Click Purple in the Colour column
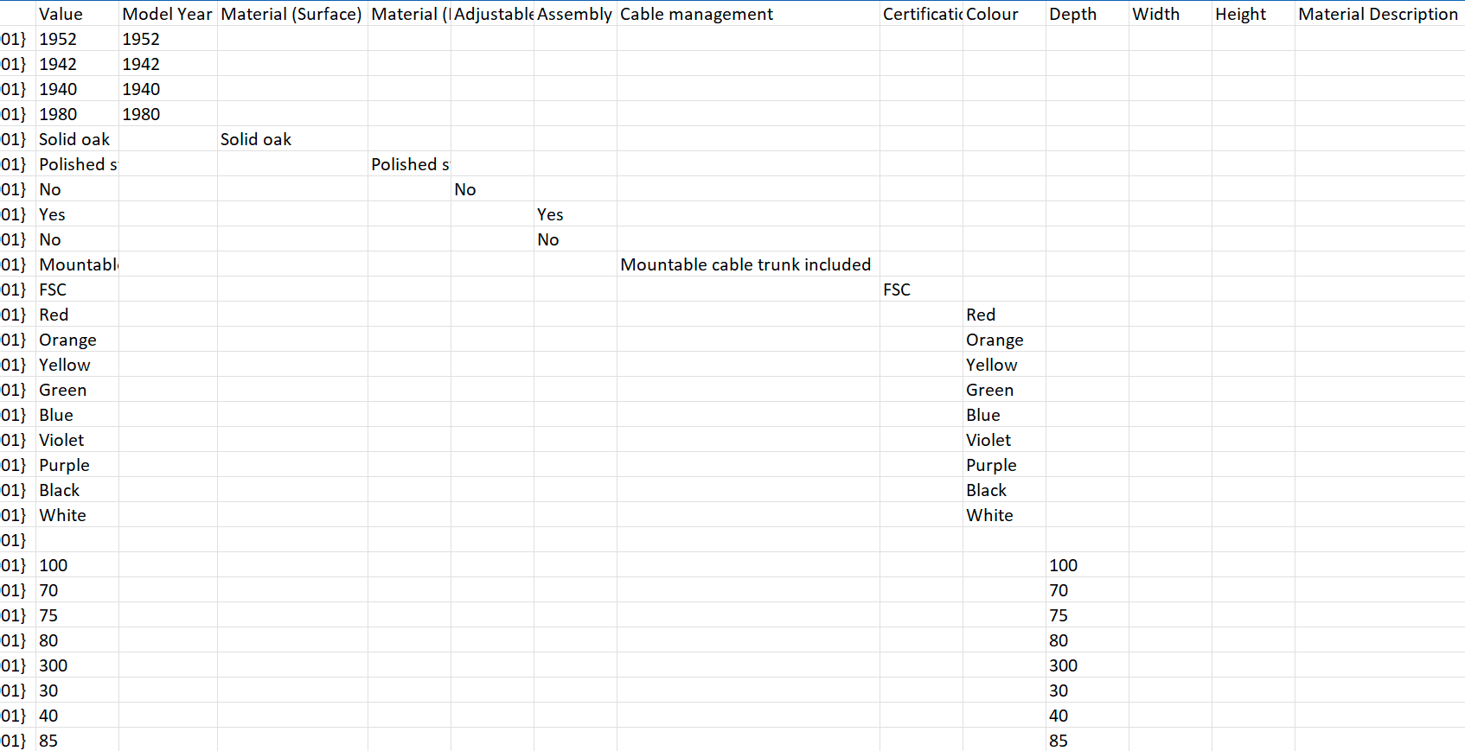The height and width of the screenshot is (751, 1465). [1004, 465]
